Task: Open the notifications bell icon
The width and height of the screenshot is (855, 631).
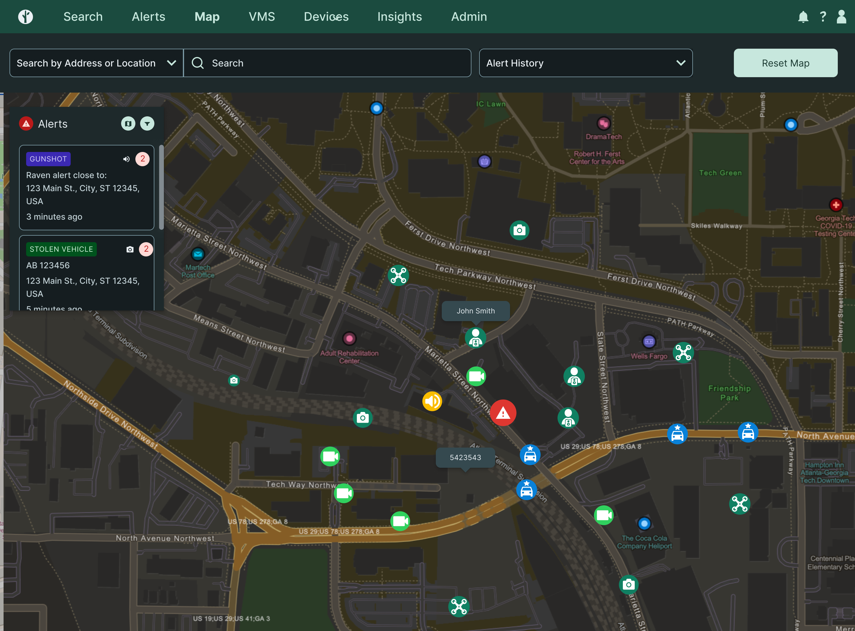Action: tap(803, 17)
